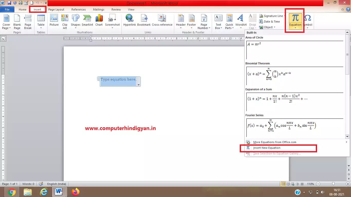Insert a Hyperlink
This screenshot has height=197, width=351.
click(130, 20)
